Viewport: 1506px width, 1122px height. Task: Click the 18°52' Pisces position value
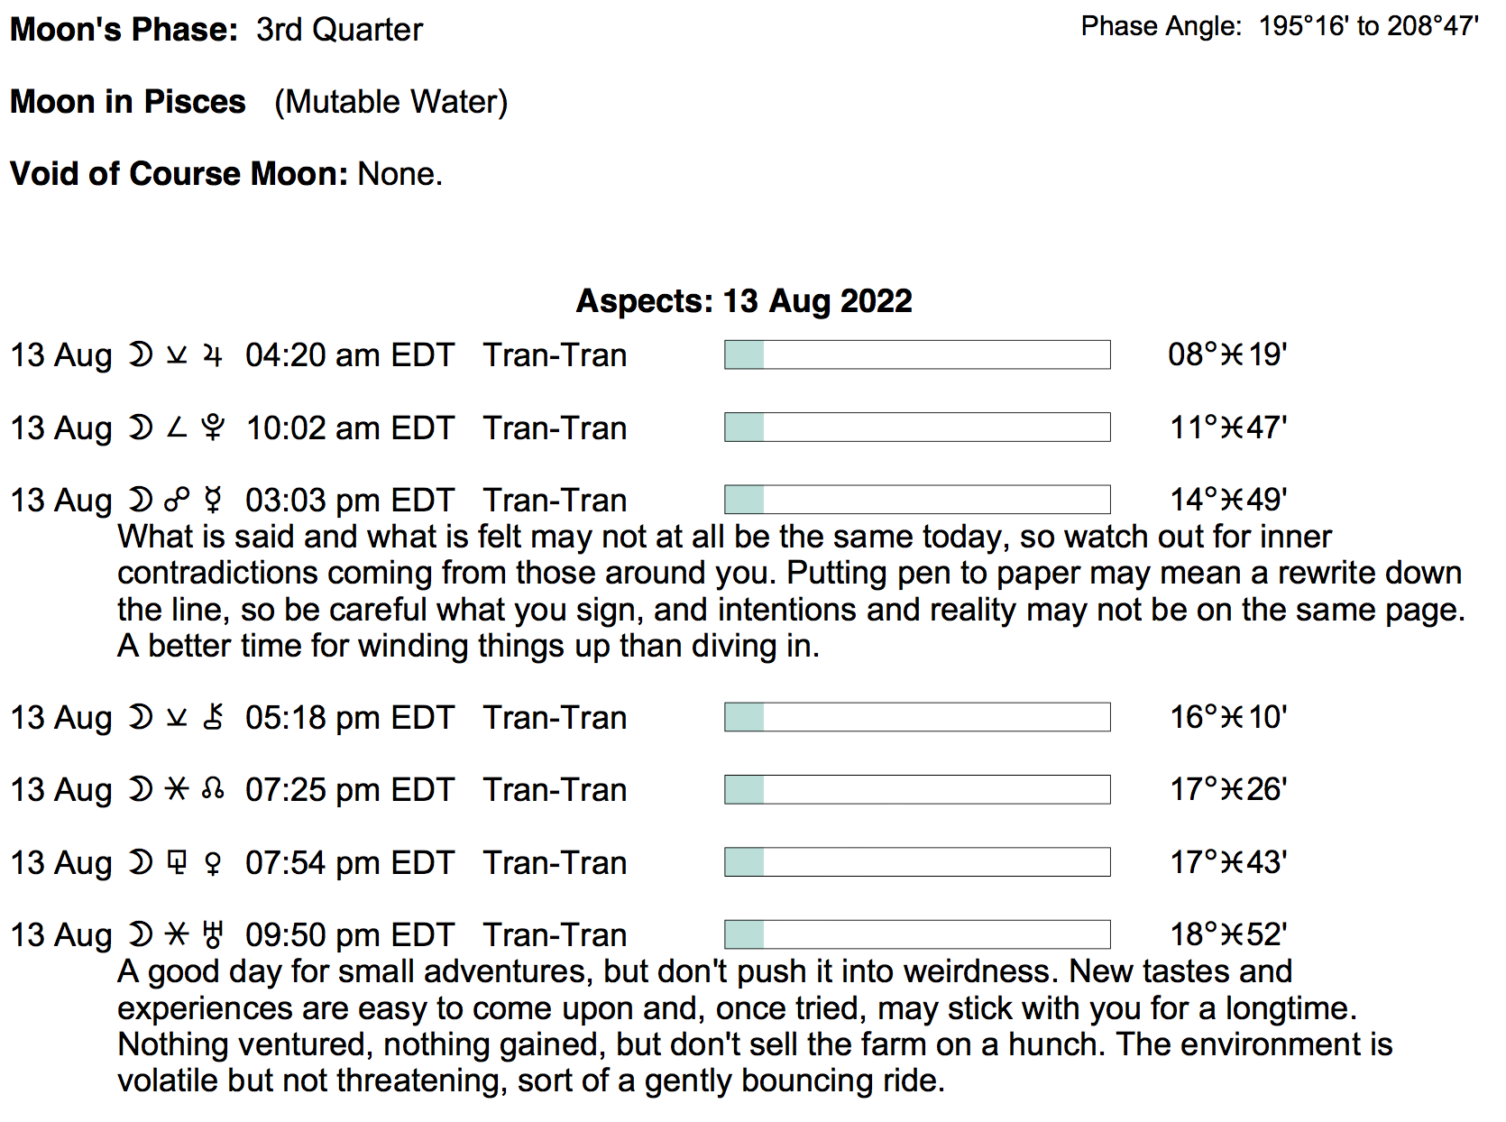pos(1228,935)
